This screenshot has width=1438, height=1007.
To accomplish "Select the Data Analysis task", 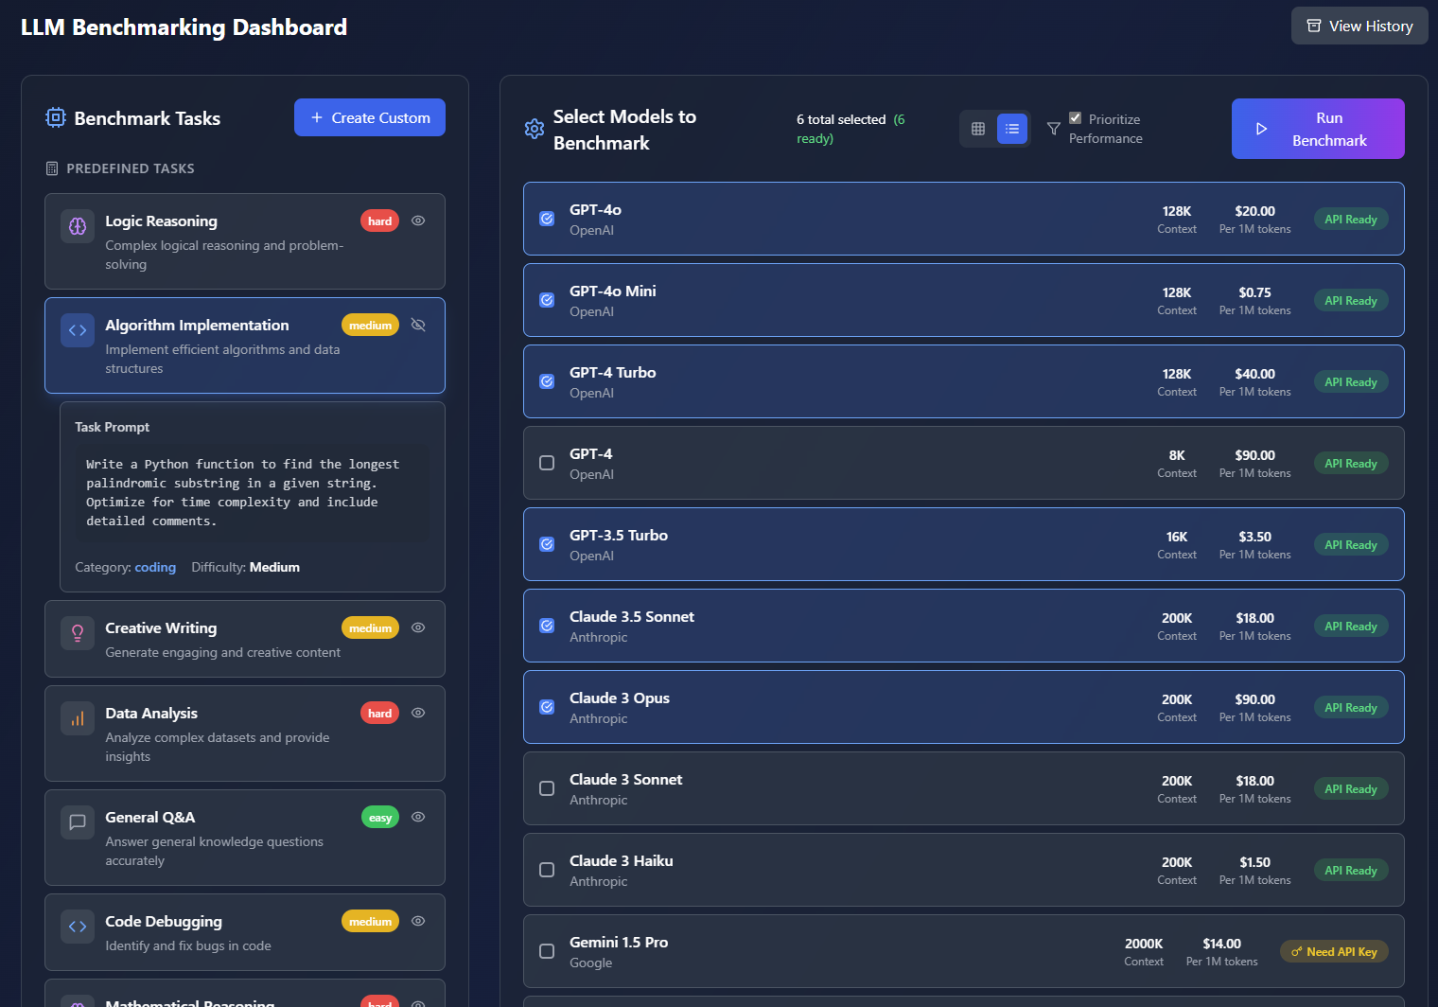I will pos(245,733).
